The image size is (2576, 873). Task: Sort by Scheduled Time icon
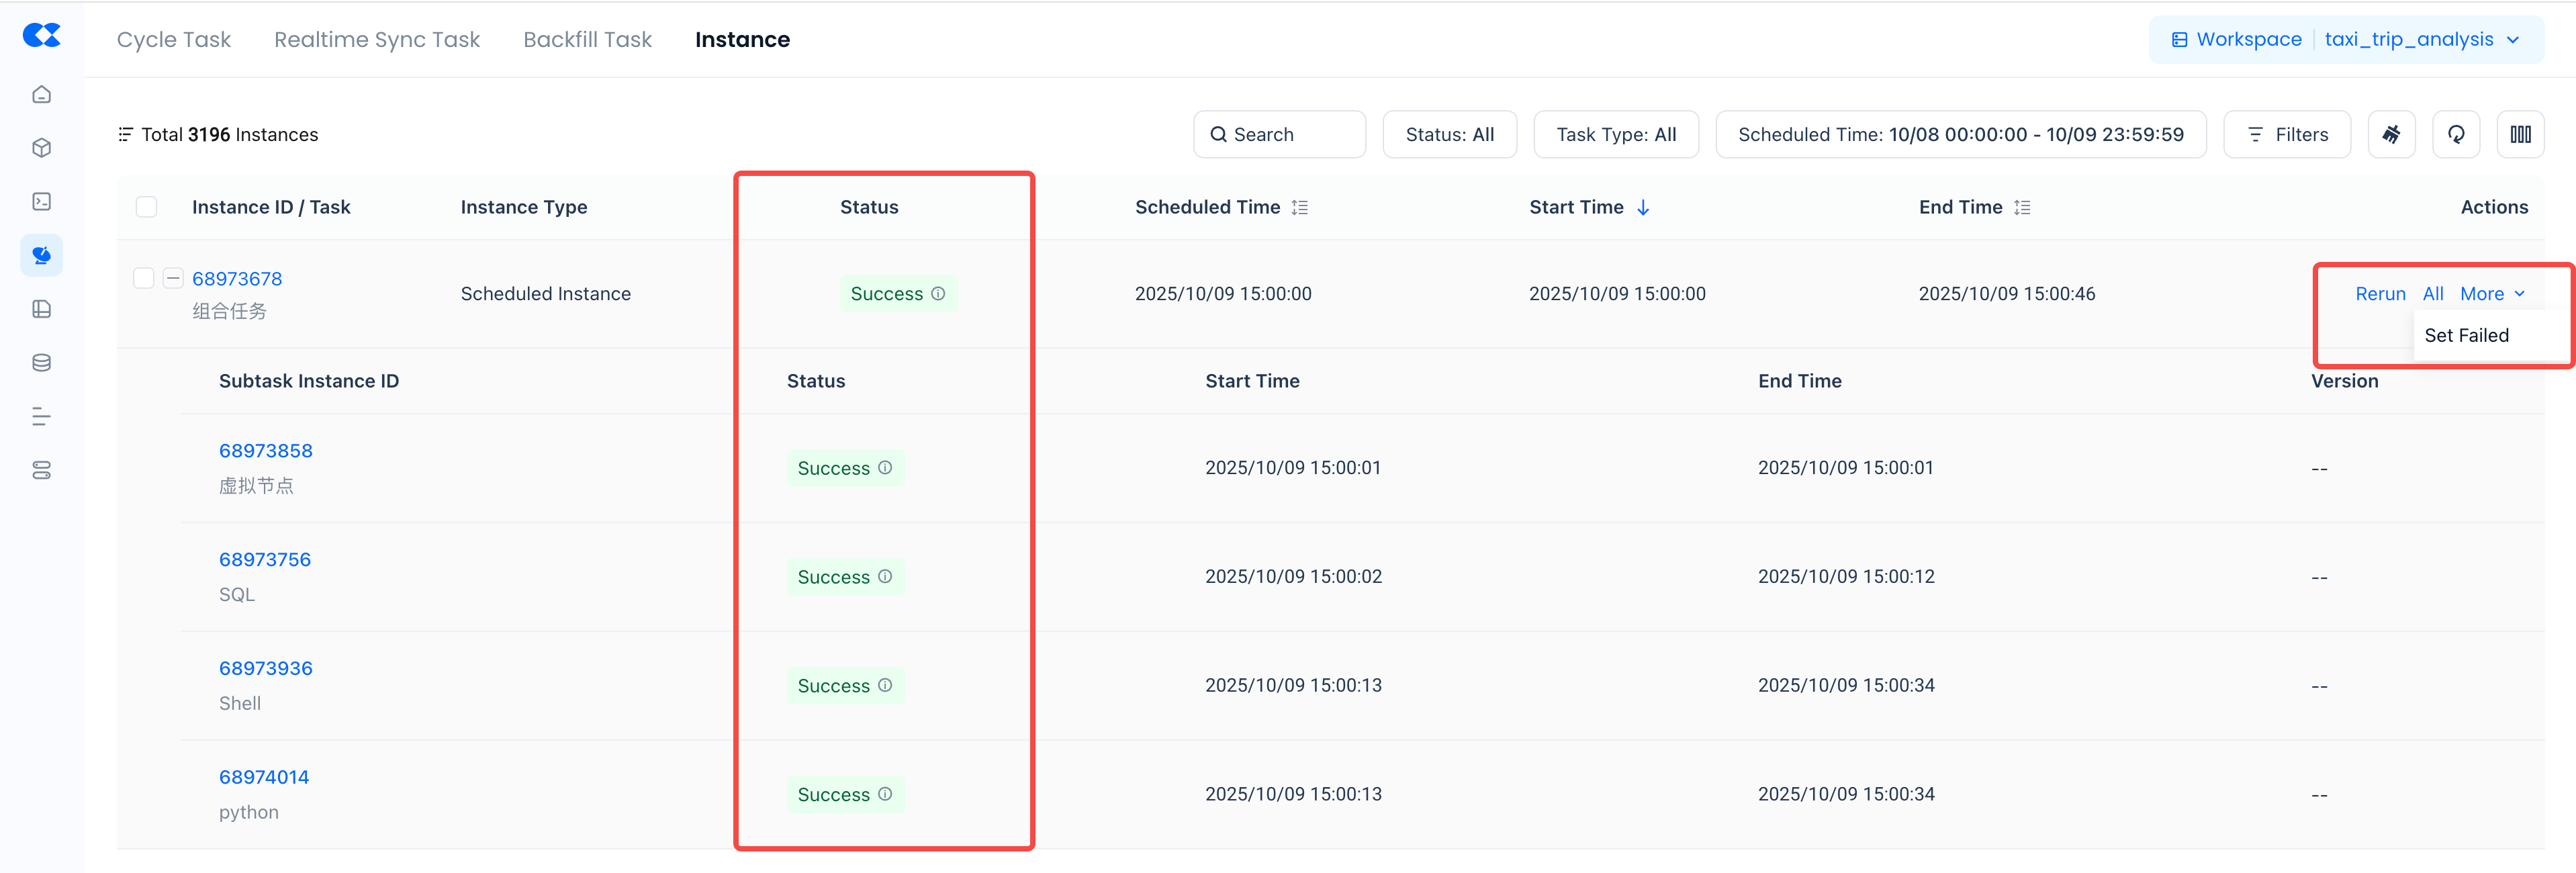tap(1300, 207)
